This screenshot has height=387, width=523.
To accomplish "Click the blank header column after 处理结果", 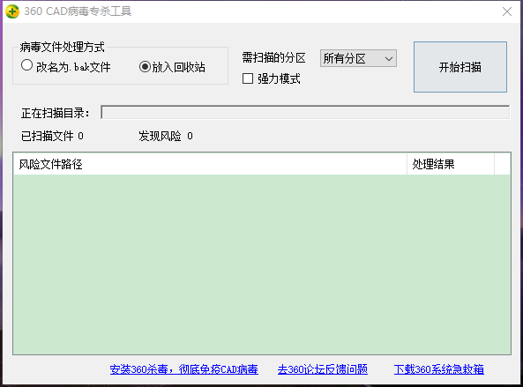I will (x=503, y=164).
